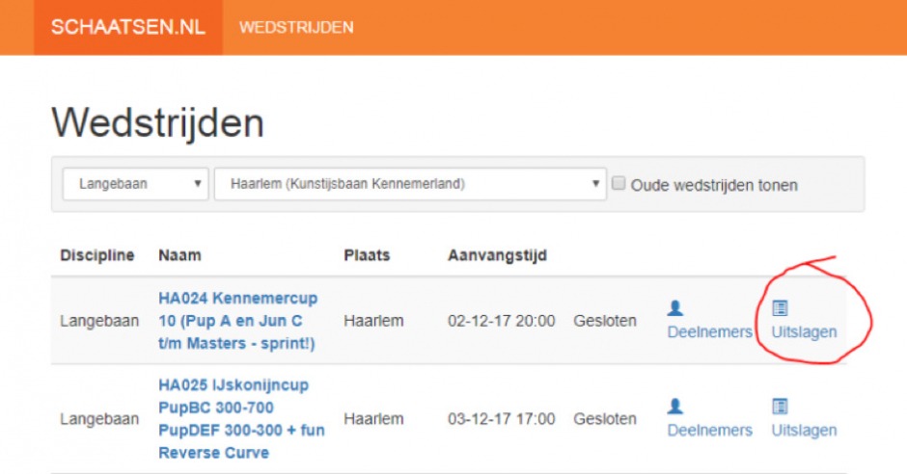907x474 pixels.
Task: Enable the Oude wedstrijden tonen checkbox
Action: tap(619, 183)
